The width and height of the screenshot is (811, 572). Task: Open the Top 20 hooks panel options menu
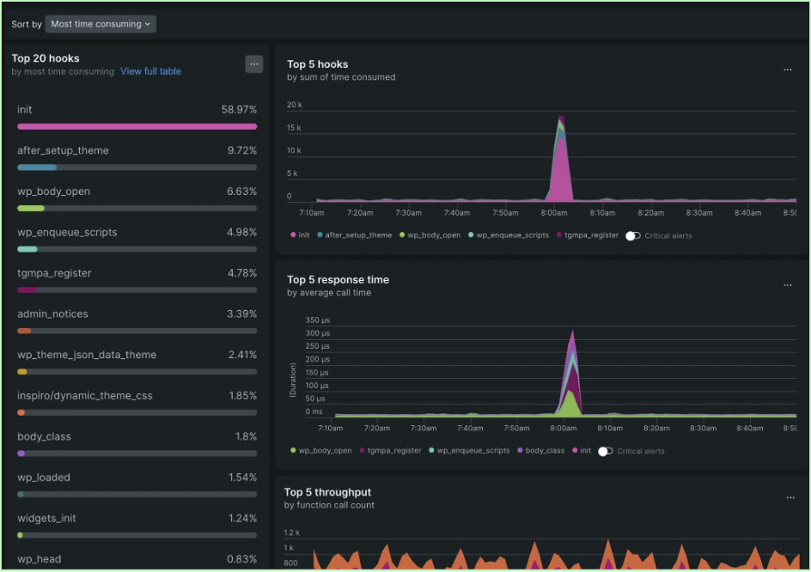click(x=253, y=64)
